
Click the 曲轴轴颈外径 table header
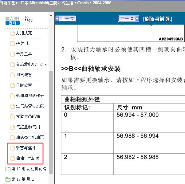[x=82, y=99]
